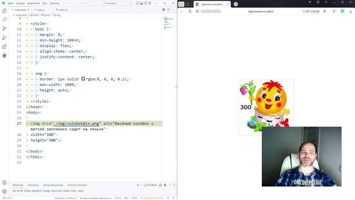The width and height of the screenshot is (355, 200).
Task: Click the html breadcrumb segment
Action: [34, 15]
